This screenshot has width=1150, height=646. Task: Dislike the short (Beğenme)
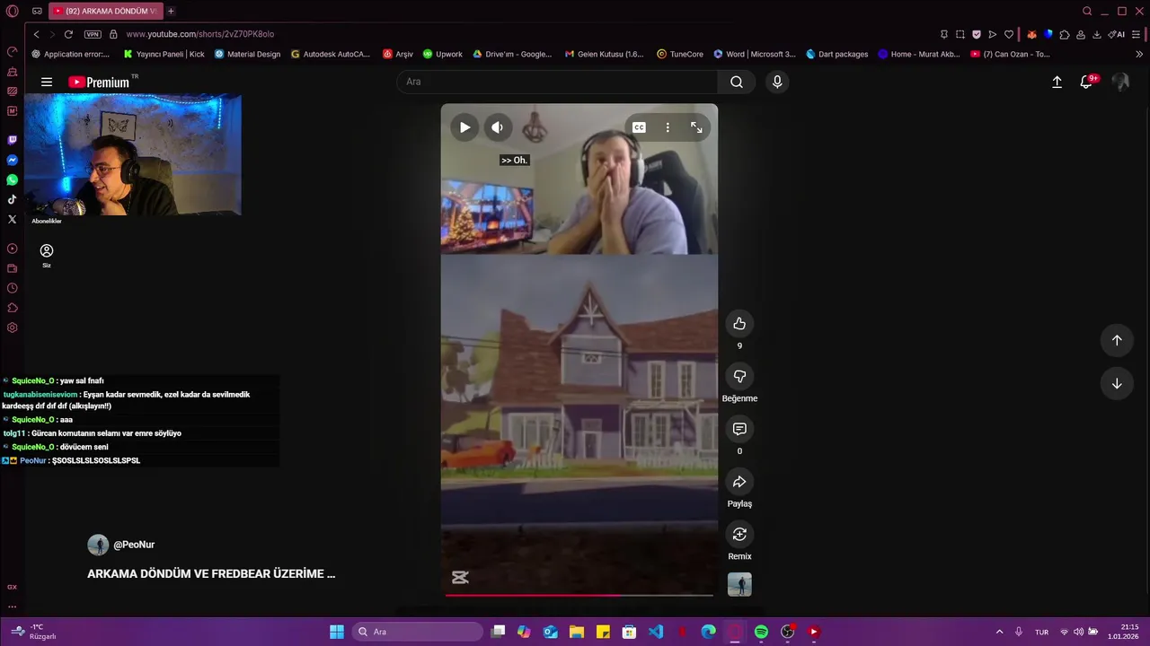coord(739,377)
